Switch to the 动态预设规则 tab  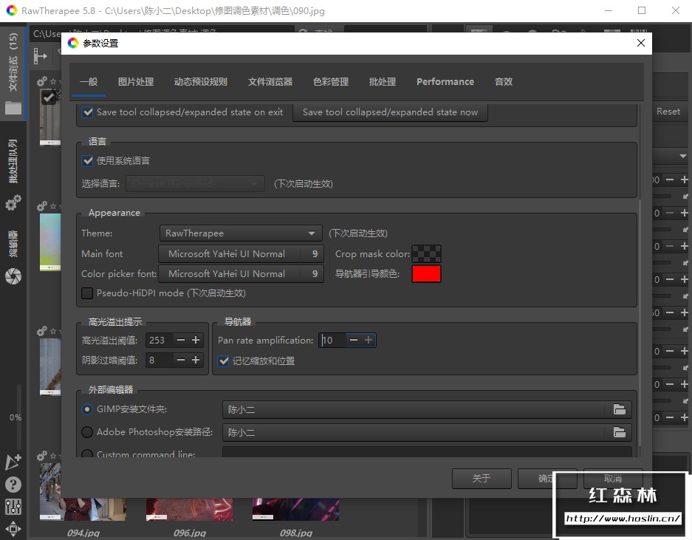tap(200, 82)
